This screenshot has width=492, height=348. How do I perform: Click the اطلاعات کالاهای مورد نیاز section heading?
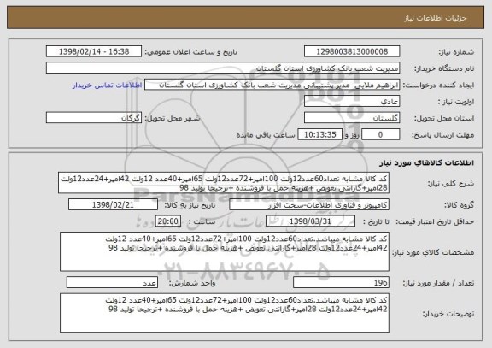[x=426, y=162]
